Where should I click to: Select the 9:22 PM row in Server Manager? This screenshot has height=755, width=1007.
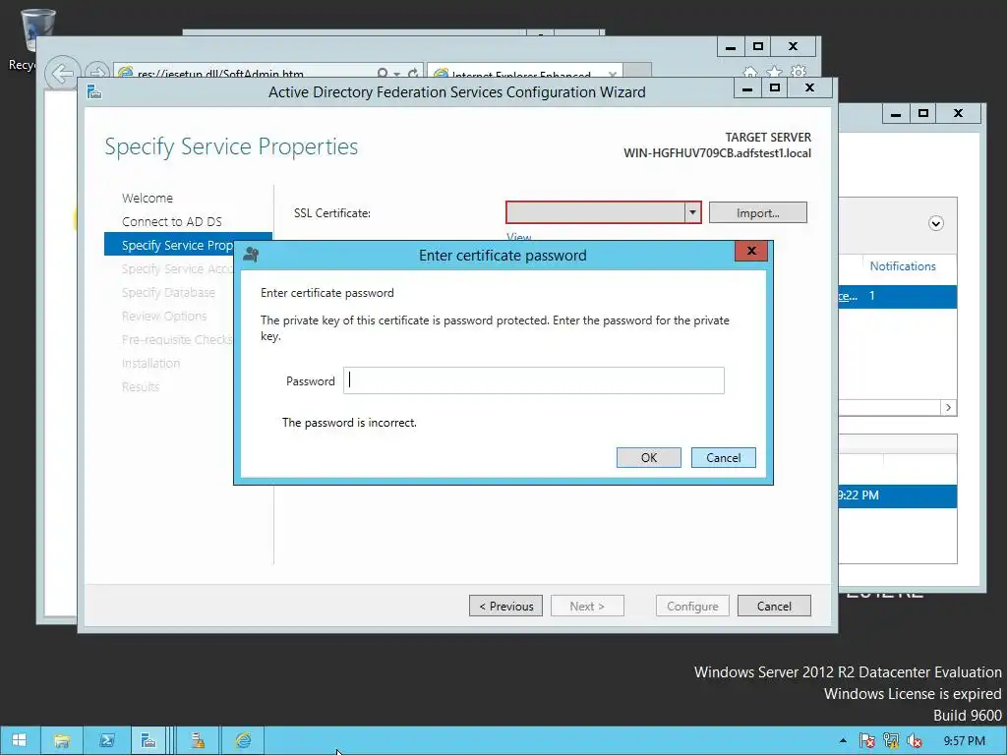(x=897, y=495)
